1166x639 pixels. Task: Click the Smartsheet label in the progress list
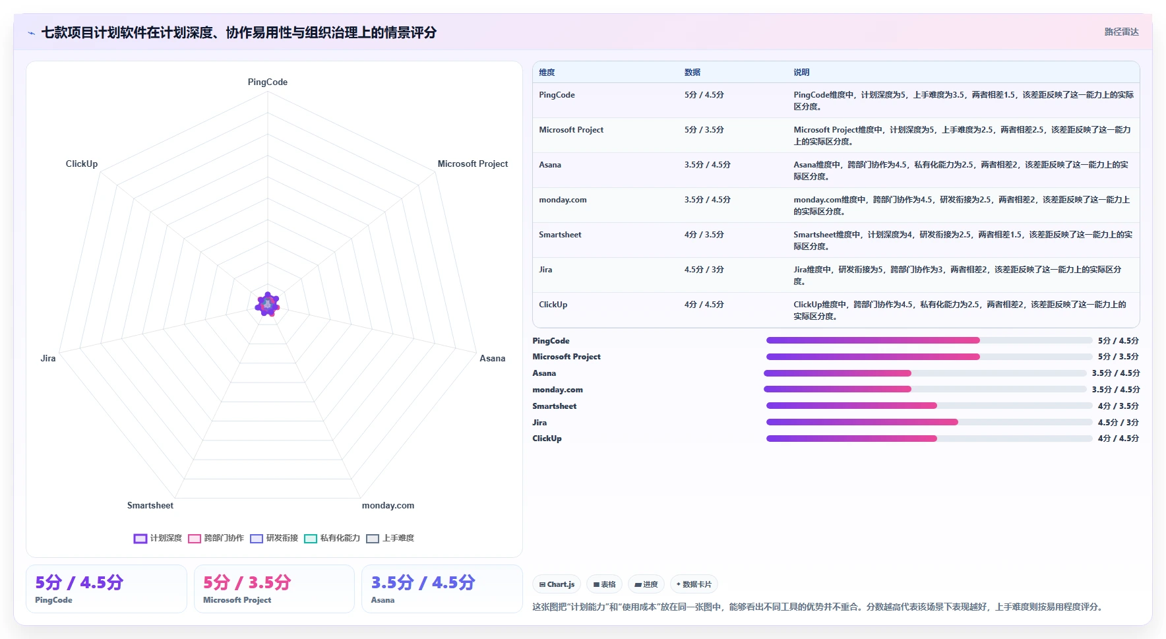pos(555,406)
